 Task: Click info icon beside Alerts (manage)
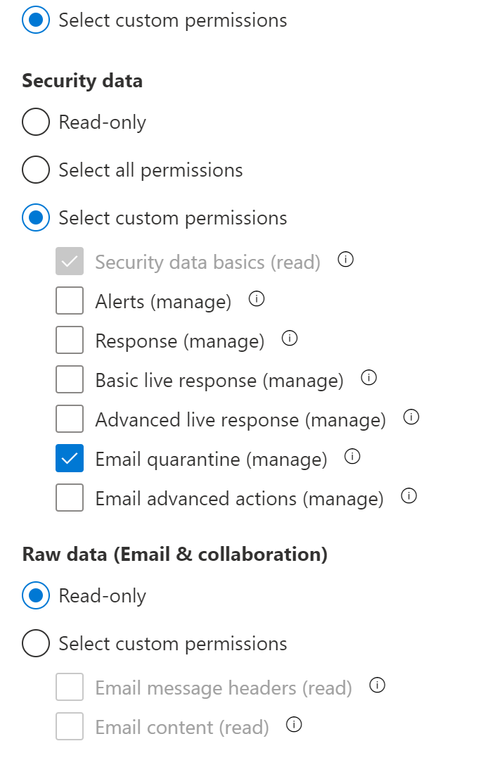[257, 300]
